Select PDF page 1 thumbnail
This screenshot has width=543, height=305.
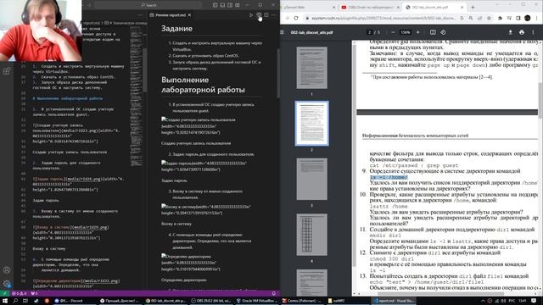(x=311, y=68)
